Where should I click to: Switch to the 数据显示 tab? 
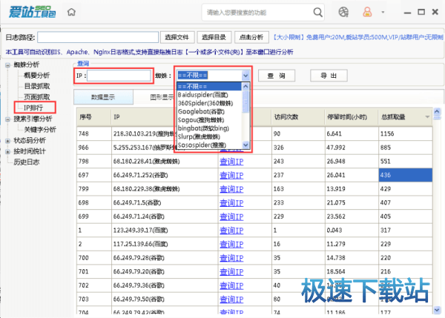point(103,97)
